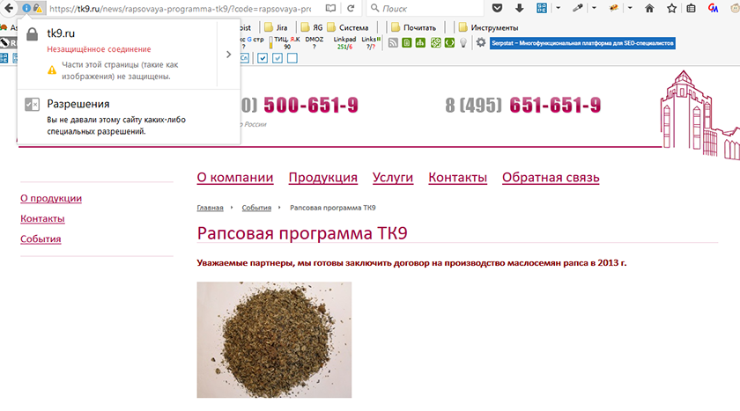
Task: Expand the Firebug dropdown arrow
Action: coord(630,8)
